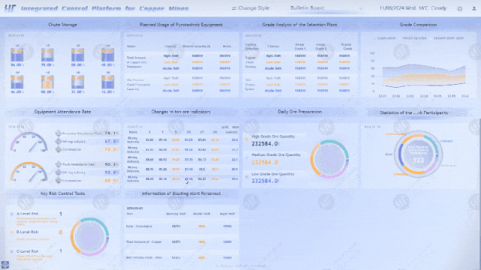Image resolution: width=481 pixels, height=270 pixels.
Task: Click the Equipment Attendance Rate panel title
Action: (62, 112)
